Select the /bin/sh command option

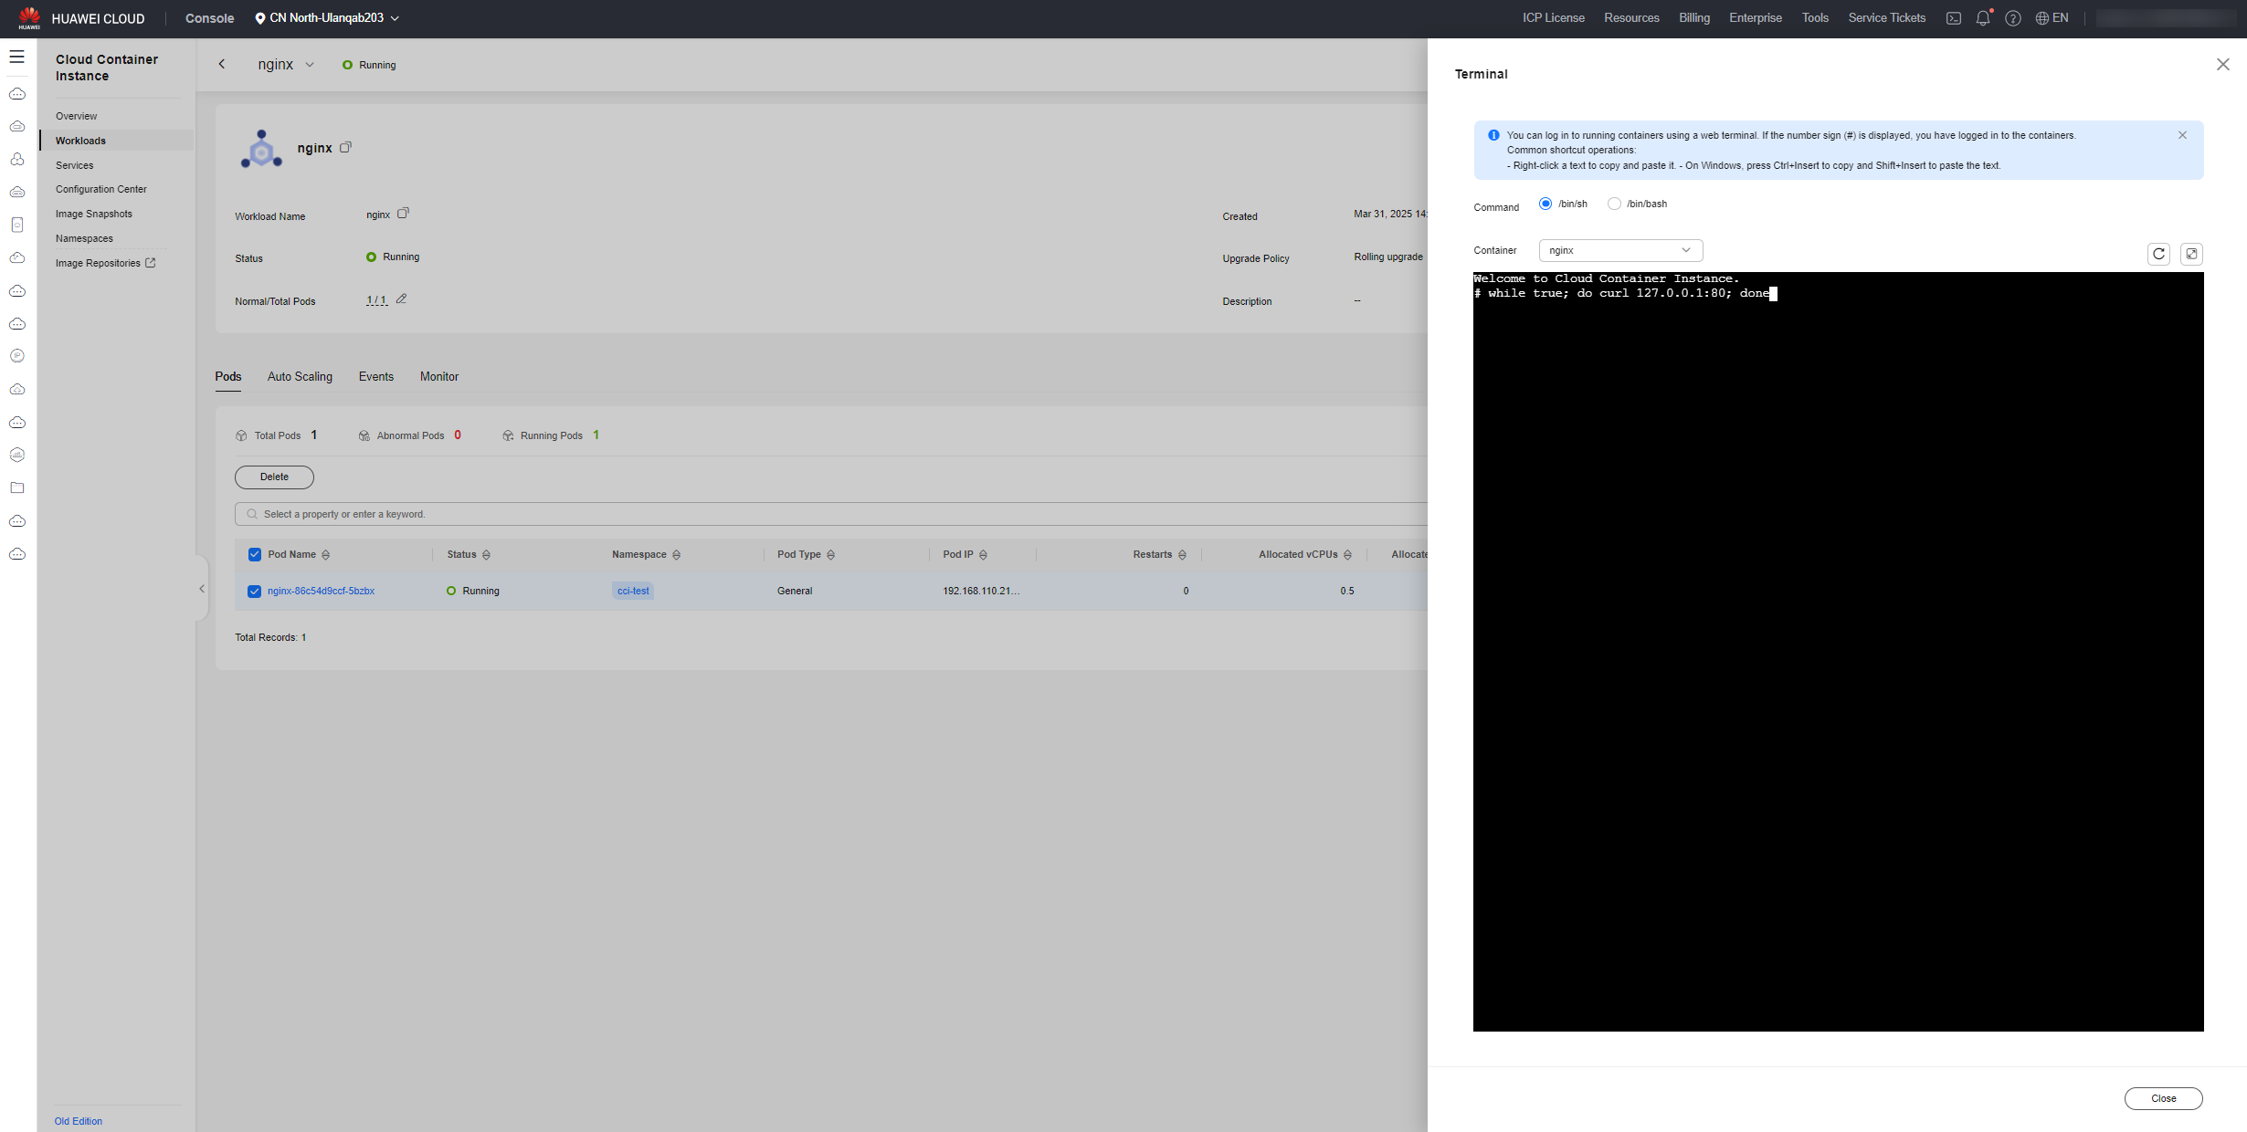coord(1545,204)
